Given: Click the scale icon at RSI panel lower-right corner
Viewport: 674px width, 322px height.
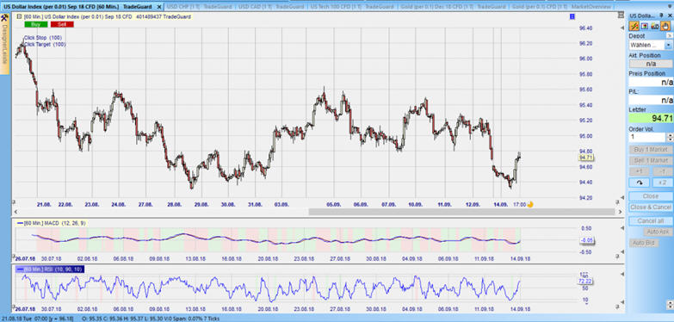Looking at the screenshot, I should click(617, 306).
